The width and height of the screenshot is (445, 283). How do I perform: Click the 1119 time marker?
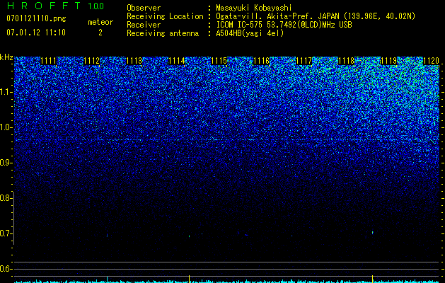tap(389, 61)
